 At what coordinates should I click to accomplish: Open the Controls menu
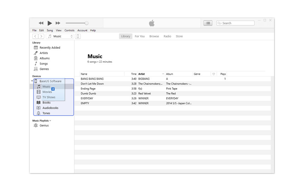click(69, 30)
